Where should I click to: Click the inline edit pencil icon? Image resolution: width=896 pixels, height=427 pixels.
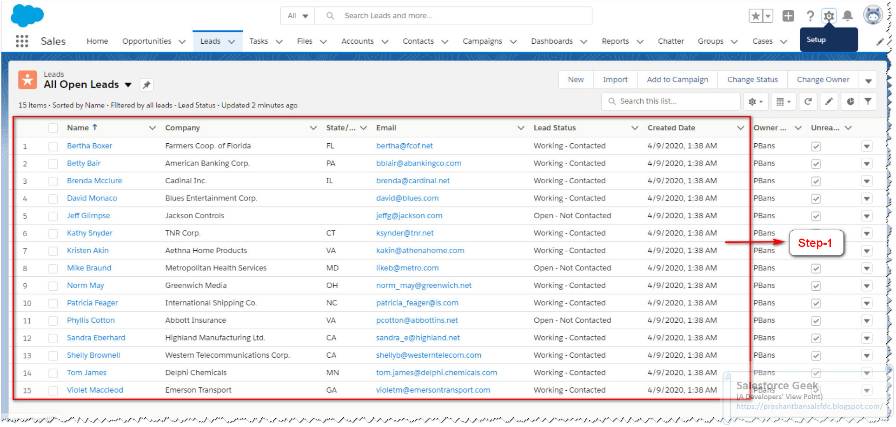point(829,101)
